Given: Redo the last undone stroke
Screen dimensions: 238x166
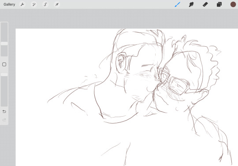Looking at the screenshot, I should click(4, 120).
